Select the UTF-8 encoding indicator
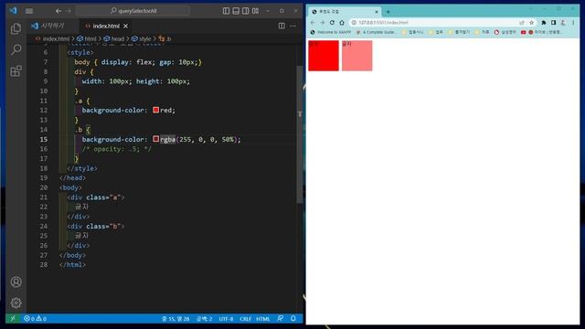The image size is (585, 329). tap(226, 319)
